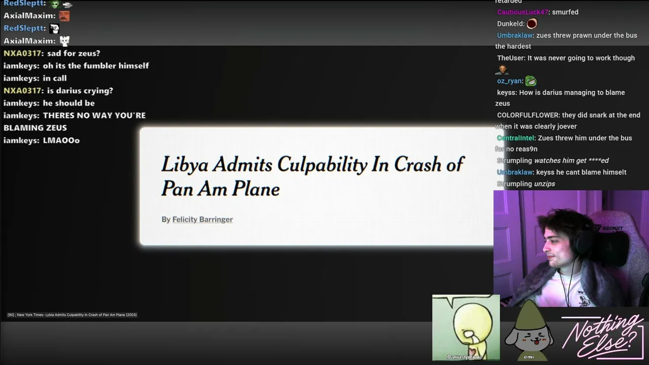The image size is (649, 365).
Task: Click "keyss he cant blame himselt" message
Action: tap(581, 172)
